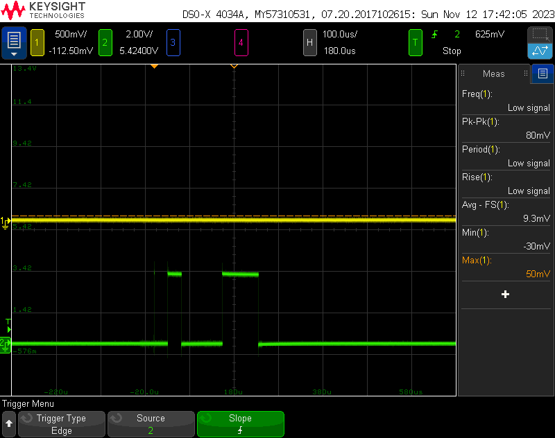Image resolution: width=555 pixels, height=438 pixels.
Task: Select the channel 2 ground marker
Action: (x=6, y=345)
